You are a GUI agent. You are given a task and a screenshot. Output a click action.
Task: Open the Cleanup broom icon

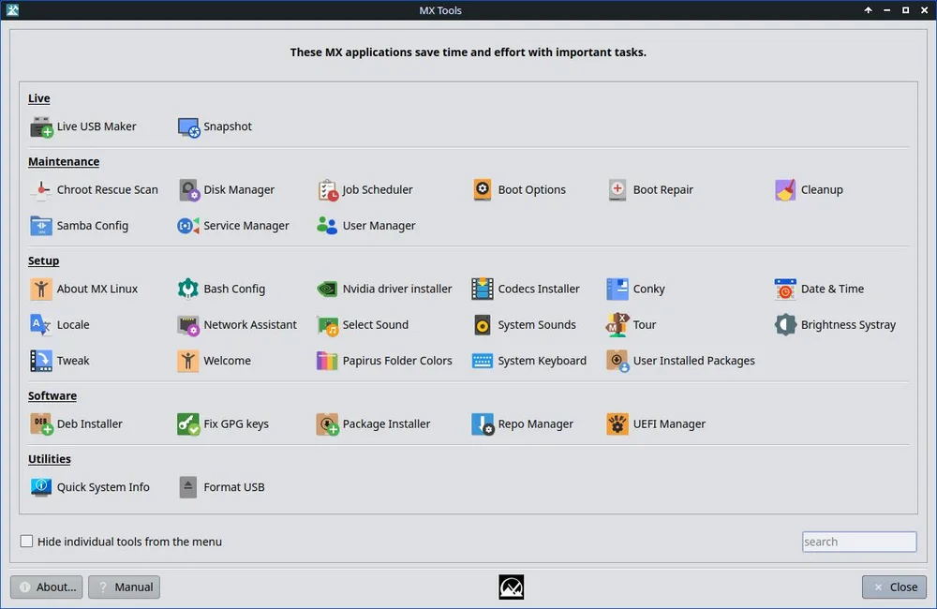click(x=785, y=190)
